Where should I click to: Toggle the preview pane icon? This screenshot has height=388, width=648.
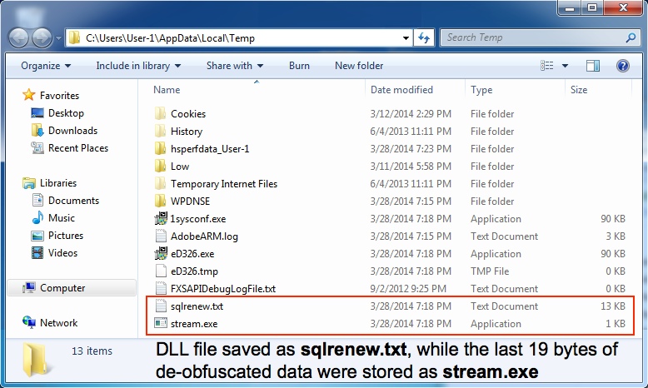click(593, 66)
